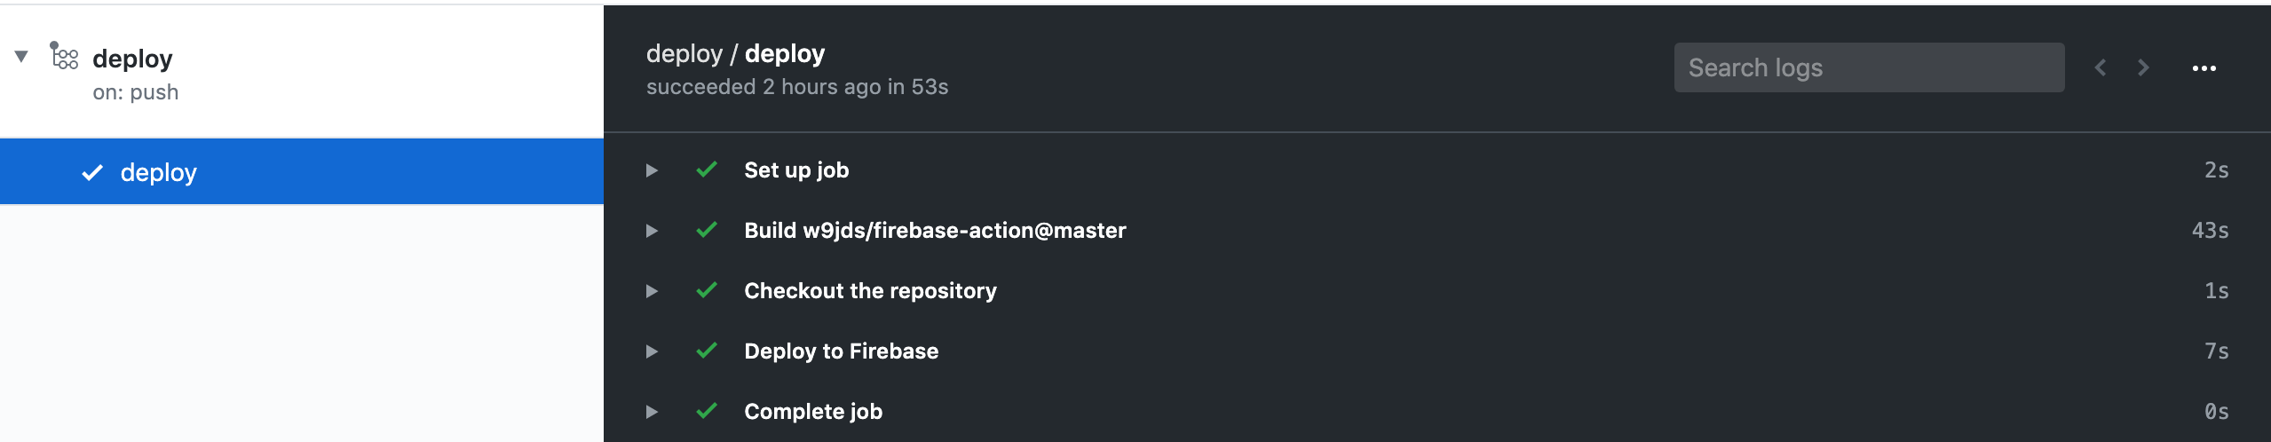The width and height of the screenshot is (2271, 442).
Task: Collapse the deploy workflow tree
Action: 21,57
